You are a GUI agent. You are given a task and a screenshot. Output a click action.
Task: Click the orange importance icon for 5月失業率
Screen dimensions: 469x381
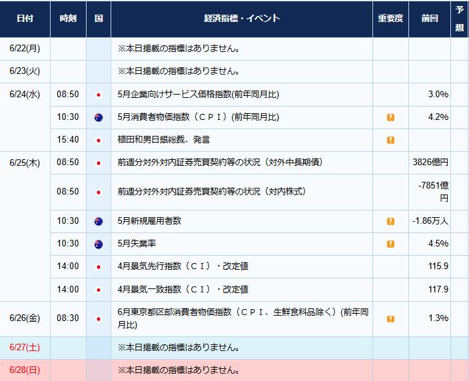(390, 244)
